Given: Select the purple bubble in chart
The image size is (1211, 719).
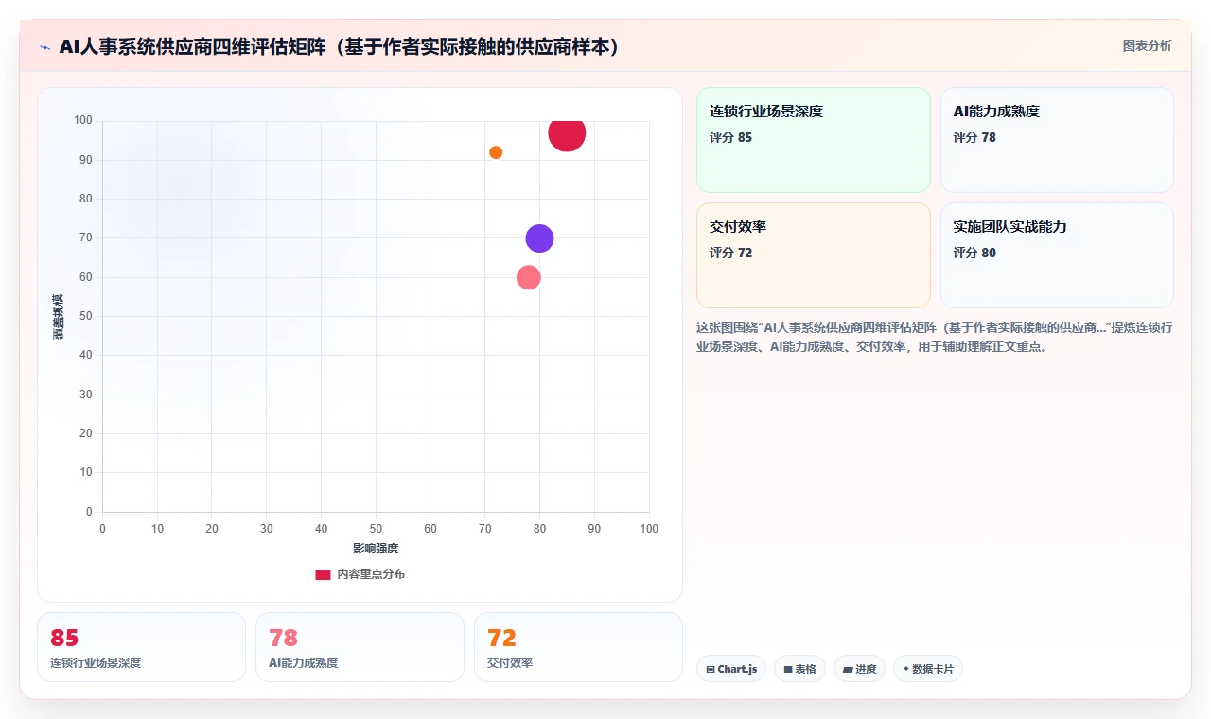Looking at the screenshot, I should tap(539, 238).
